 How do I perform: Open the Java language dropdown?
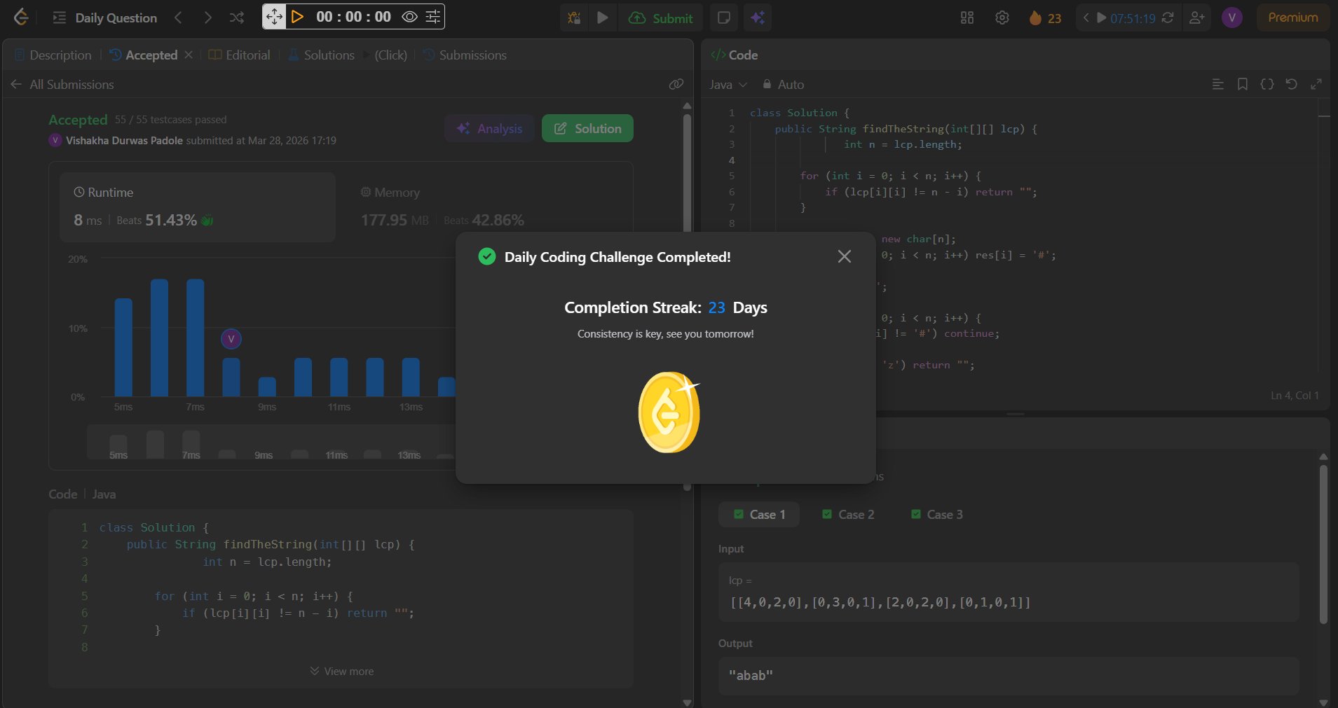click(x=728, y=85)
